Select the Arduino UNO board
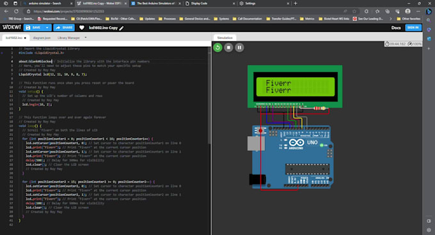Screen dimensions: 435x235 point(290,157)
